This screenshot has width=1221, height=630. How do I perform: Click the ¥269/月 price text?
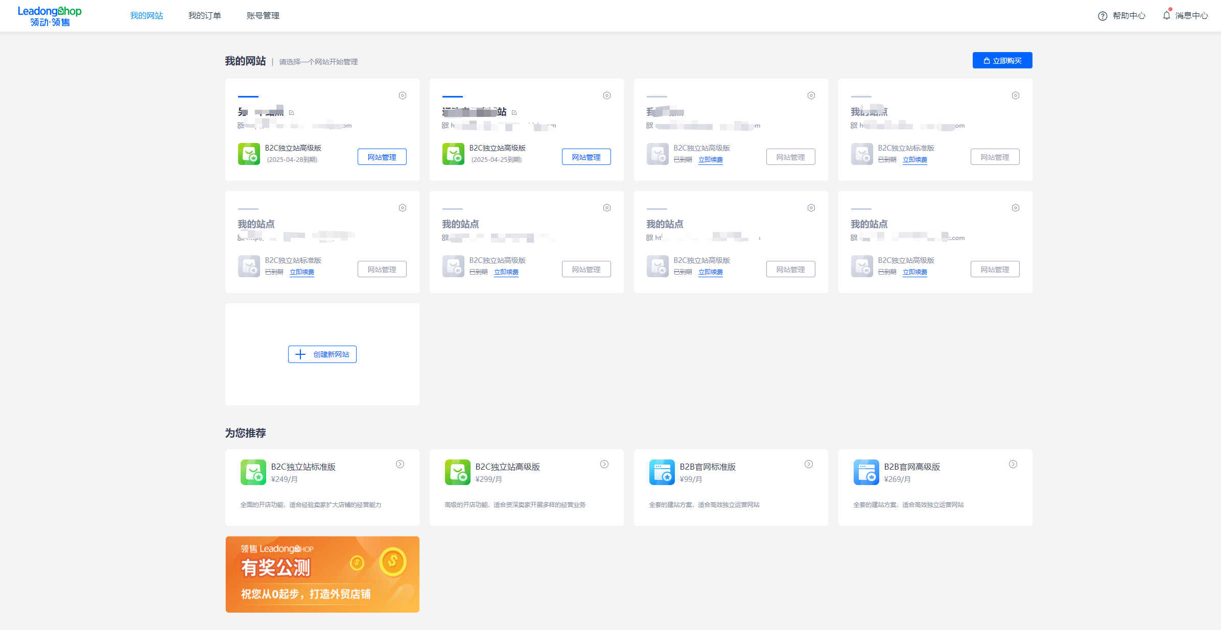pyautogui.click(x=897, y=479)
